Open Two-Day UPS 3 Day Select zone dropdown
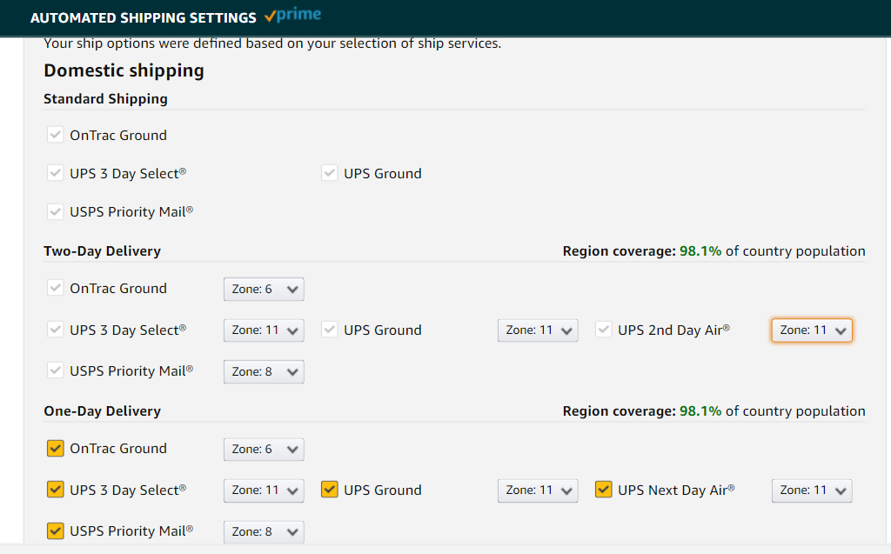 click(264, 330)
